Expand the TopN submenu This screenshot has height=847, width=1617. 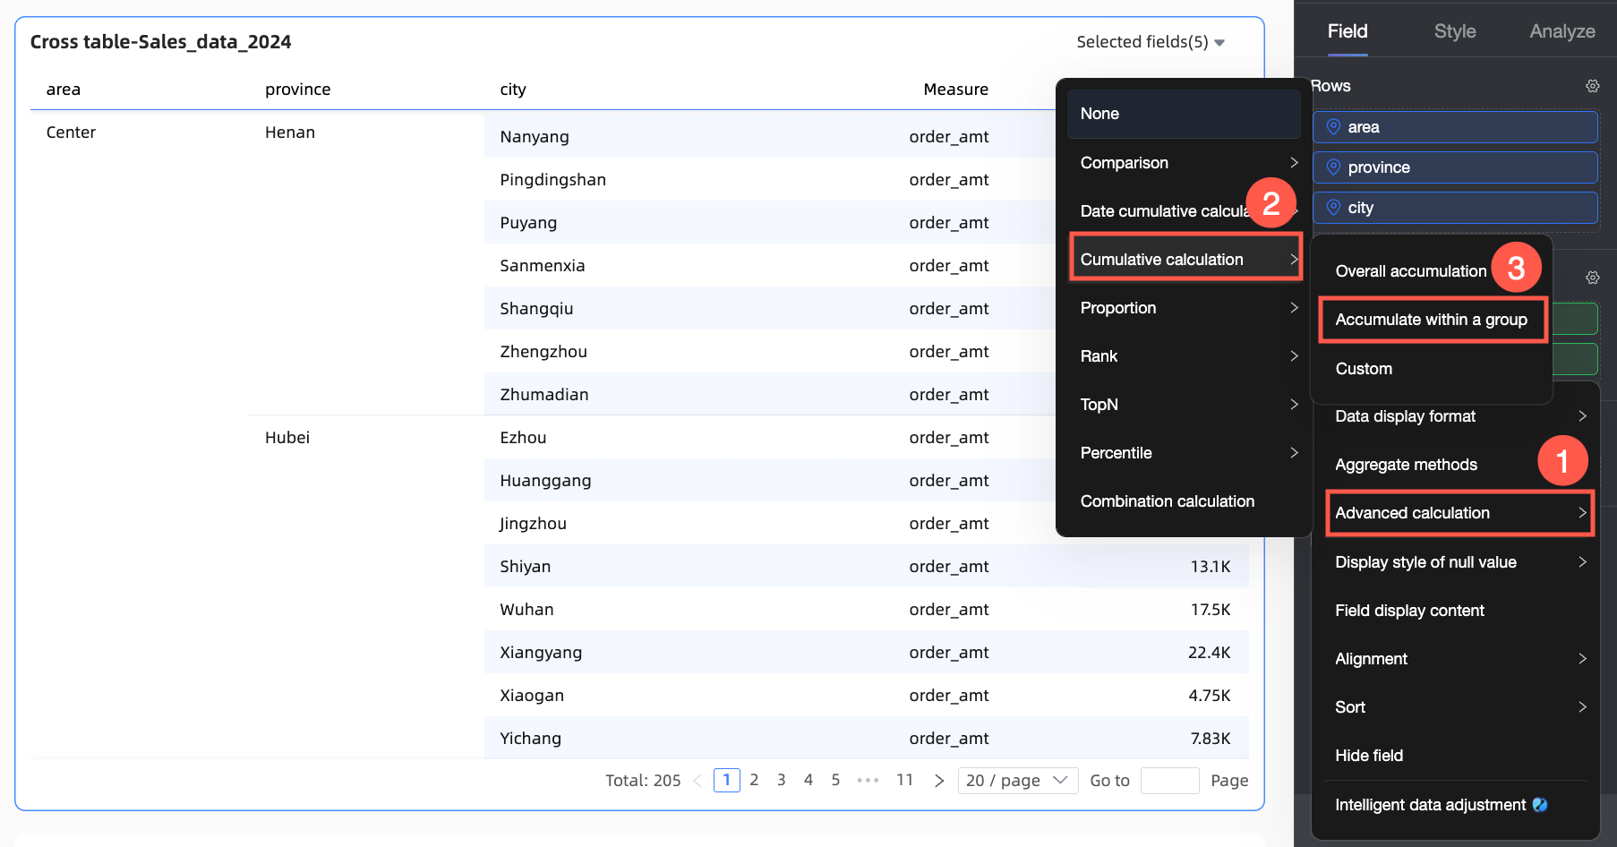(1294, 405)
